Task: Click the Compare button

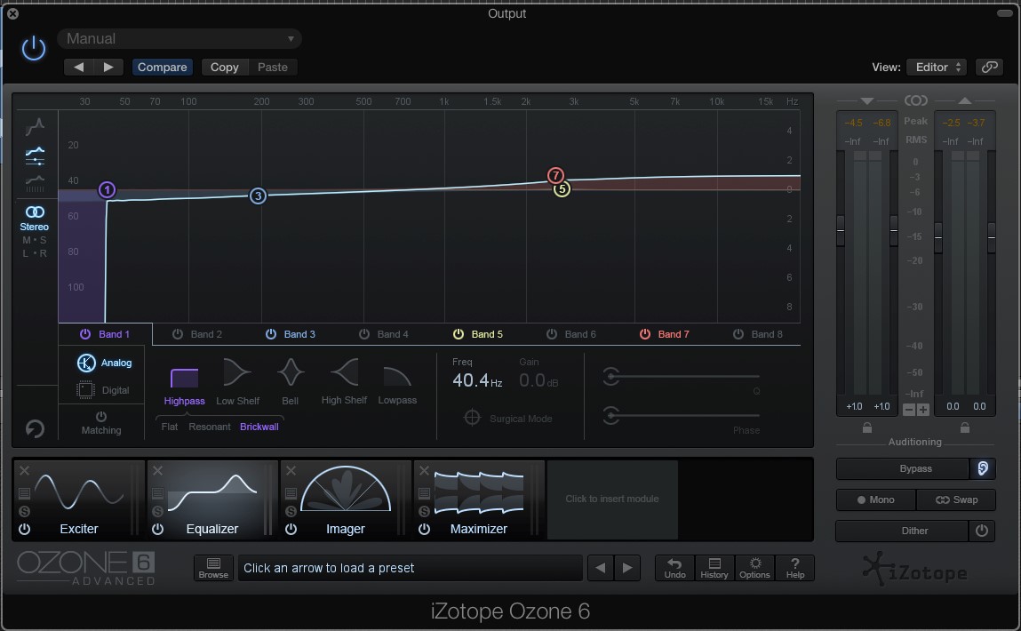Action: tap(162, 67)
